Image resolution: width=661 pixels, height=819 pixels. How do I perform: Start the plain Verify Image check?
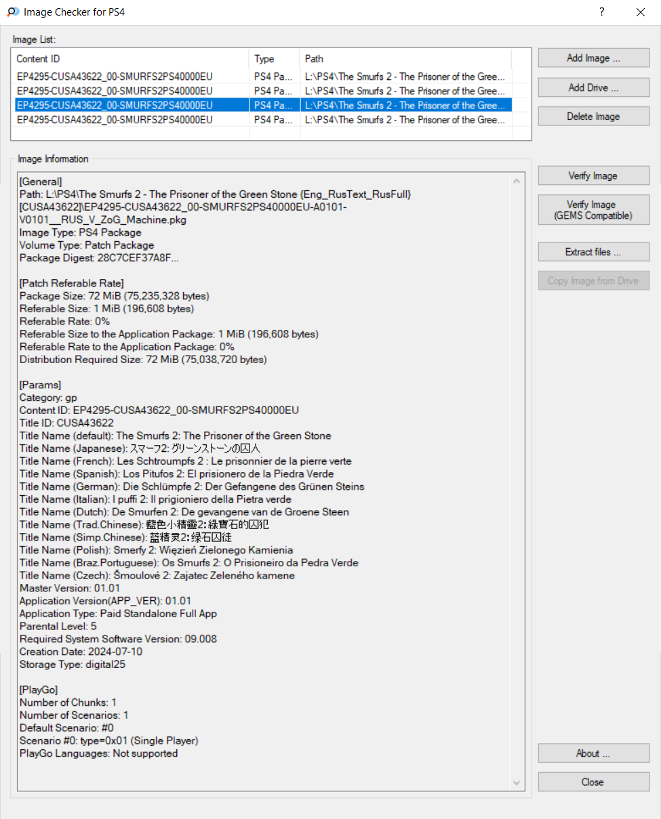(x=594, y=176)
